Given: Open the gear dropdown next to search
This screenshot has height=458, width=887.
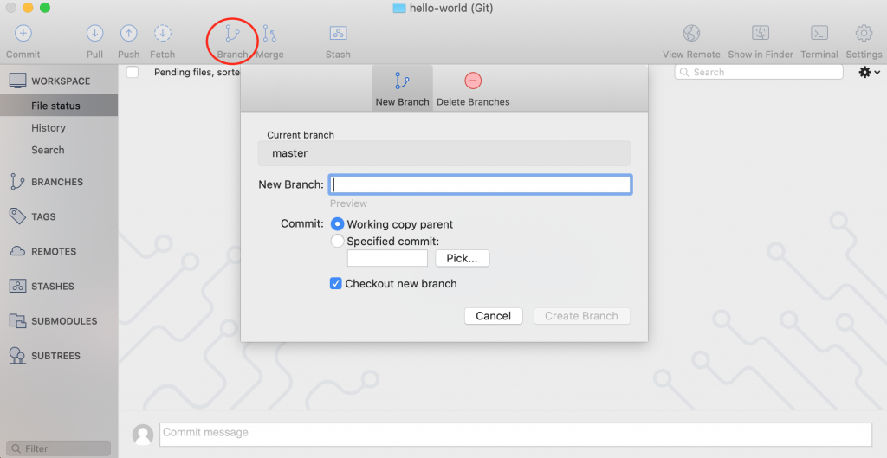Looking at the screenshot, I should click(868, 73).
